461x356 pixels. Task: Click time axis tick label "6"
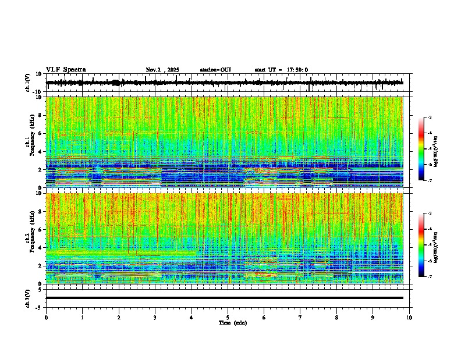click(x=264, y=318)
